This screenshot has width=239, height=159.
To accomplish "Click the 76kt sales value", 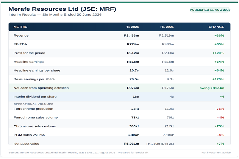I will pos(170,117).
